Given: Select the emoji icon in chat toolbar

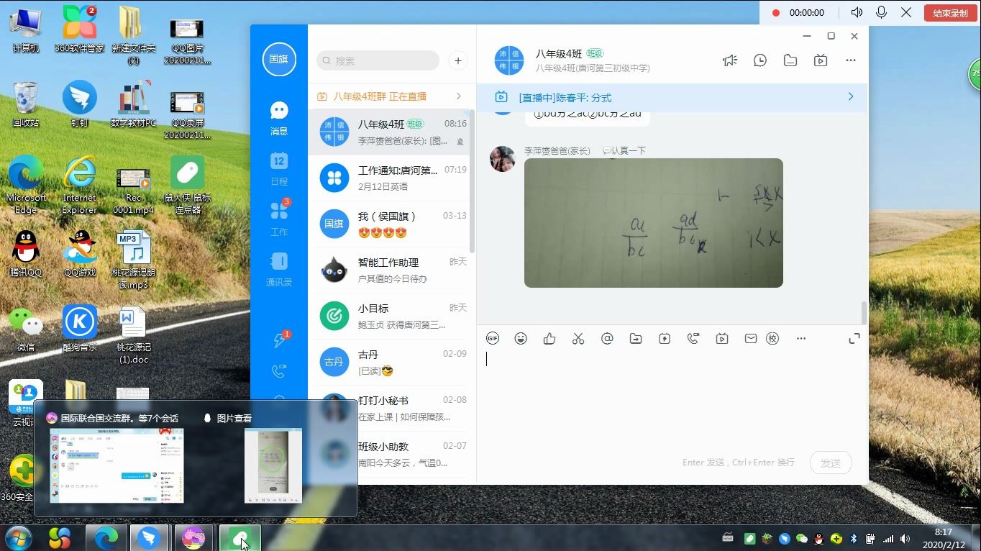Looking at the screenshot, I should pyautogui.click(x=521, y=338).
